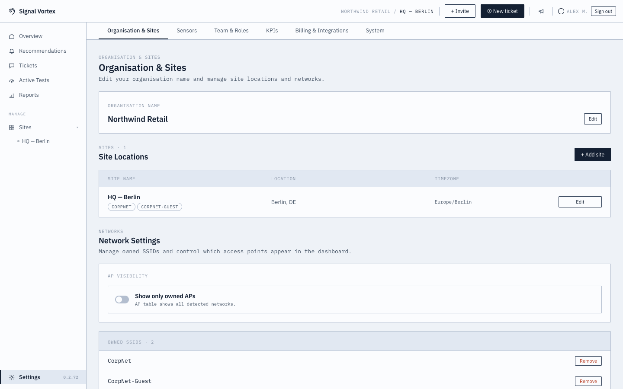Viewport: 623px width, 389px height.
Task: Select the Organisation & Sites tab
Action: [x=133, y=31]
